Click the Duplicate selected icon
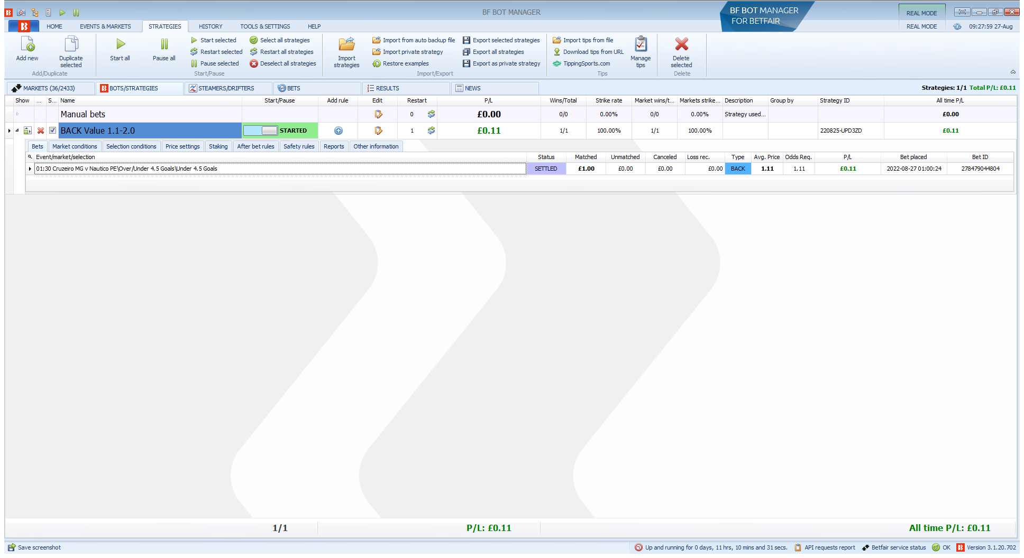 point(71,44)
